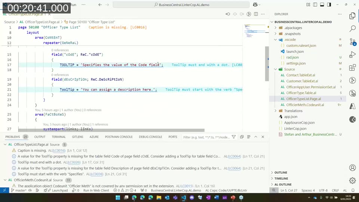Screen dimensions: 359x202
Task: Expand the .snapshots folder
Action: (276, 34)
